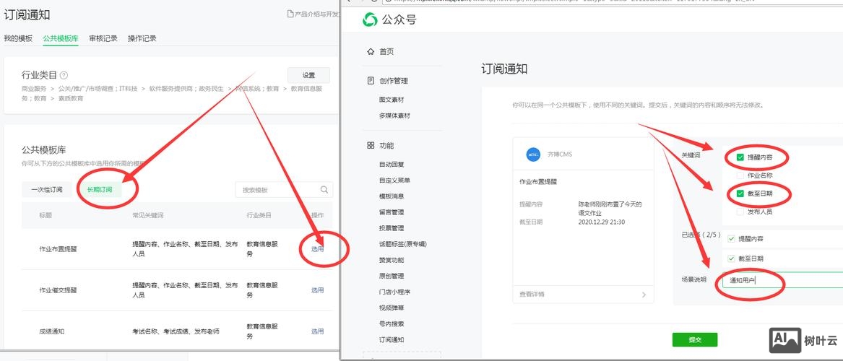Click the 2020.12.29 21:30 date value
The image size is (843, 361).
coord(601,222)
